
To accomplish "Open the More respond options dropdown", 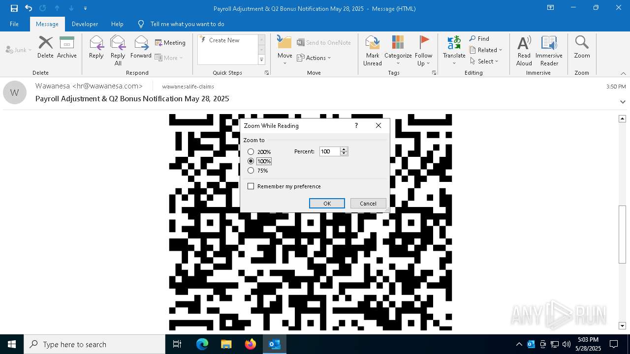I will pyautogui.click(x=169, y=58).
